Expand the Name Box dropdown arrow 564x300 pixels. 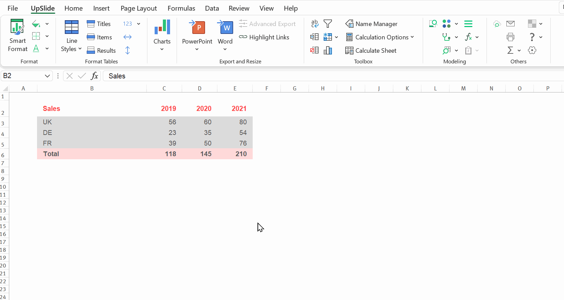(47, 76)
